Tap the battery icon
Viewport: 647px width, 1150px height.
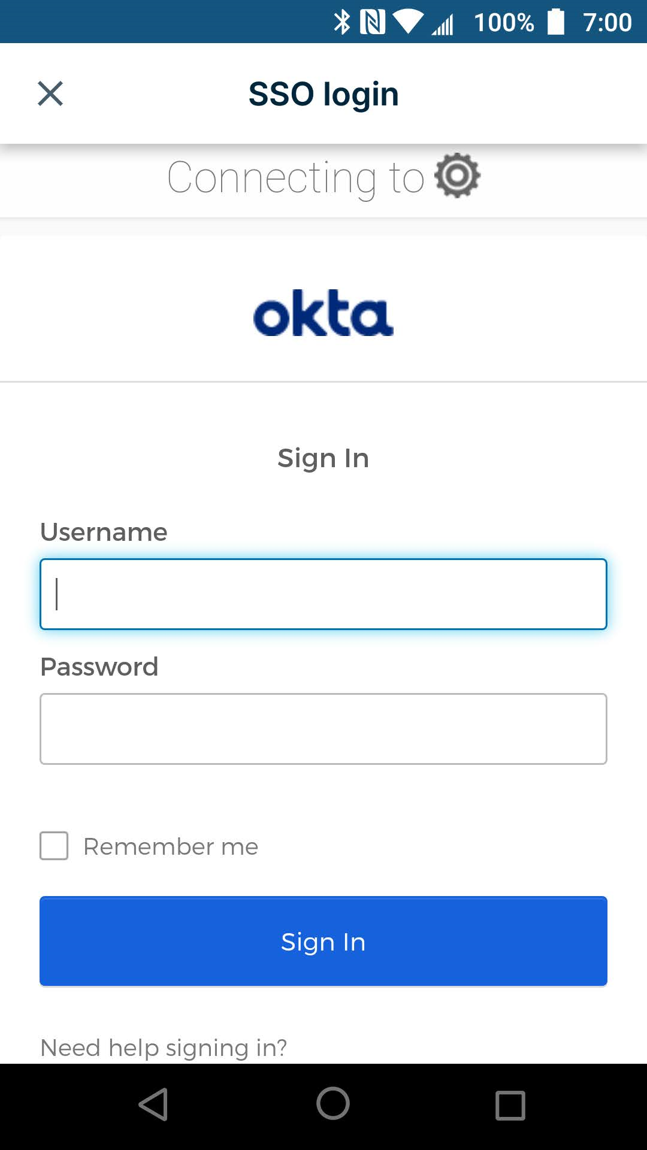(x=556, y=20)
